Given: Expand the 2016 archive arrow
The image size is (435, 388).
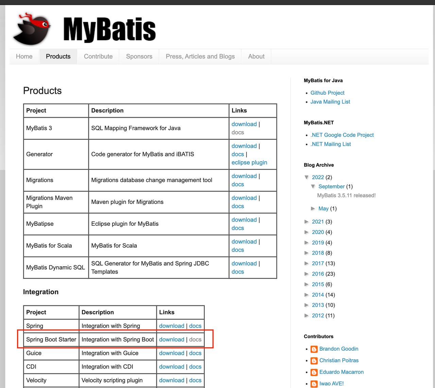Looking at the screenshot, I should [x=307, y=274].
